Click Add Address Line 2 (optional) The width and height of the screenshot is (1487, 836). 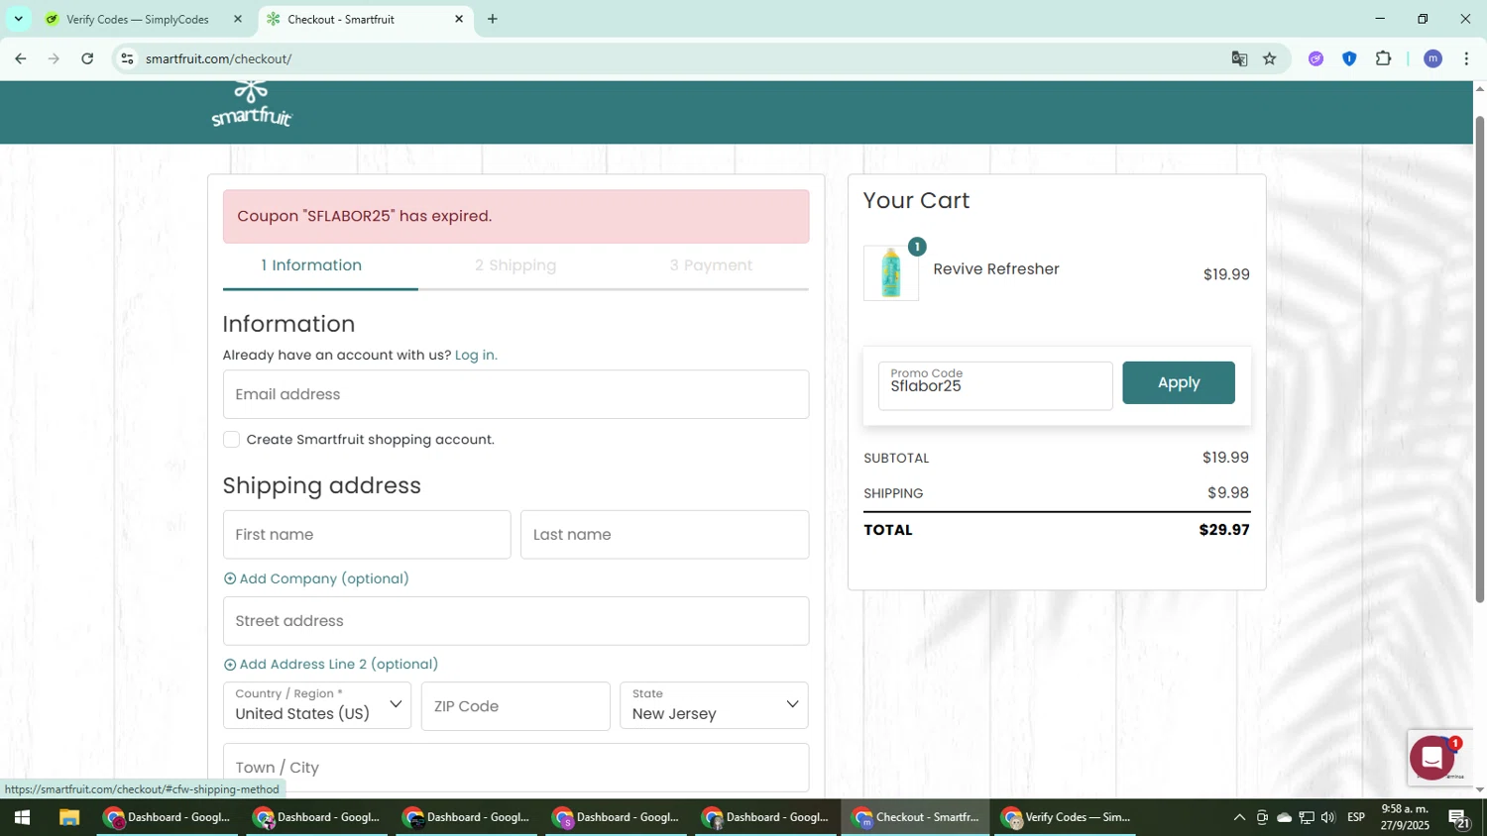click(331, 665)
